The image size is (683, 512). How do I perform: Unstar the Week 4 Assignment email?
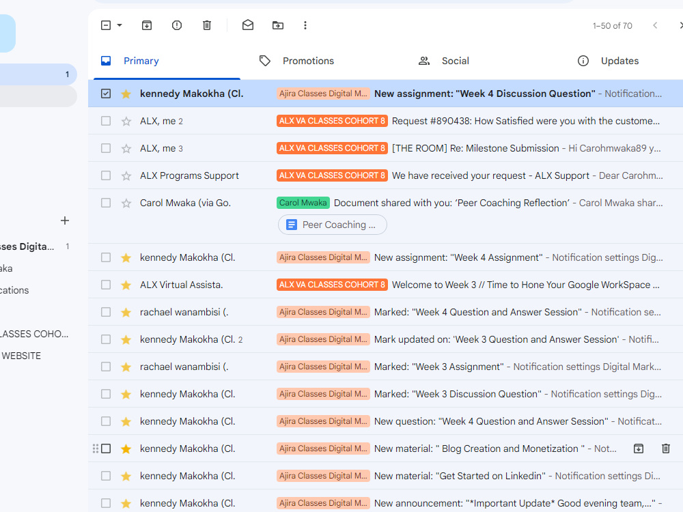[126, 257]
